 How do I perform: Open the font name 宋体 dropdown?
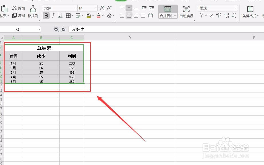75,8
